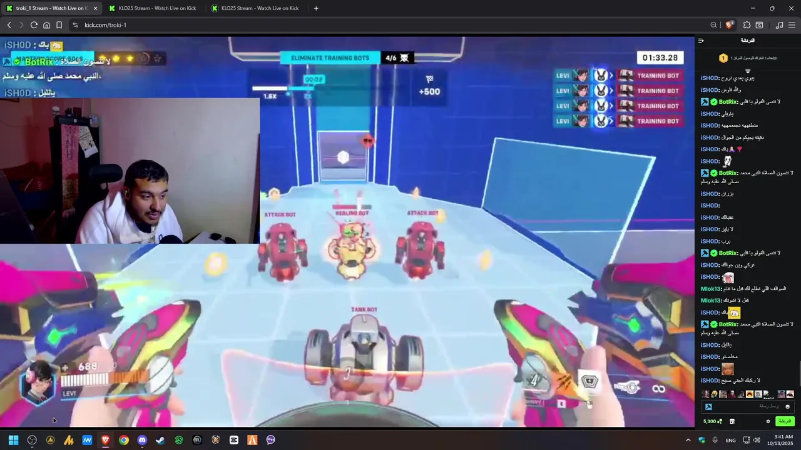The width and height of the screenshot is (801, 450).
Task: Open zoom control in address bar
Action: (713, 25)
